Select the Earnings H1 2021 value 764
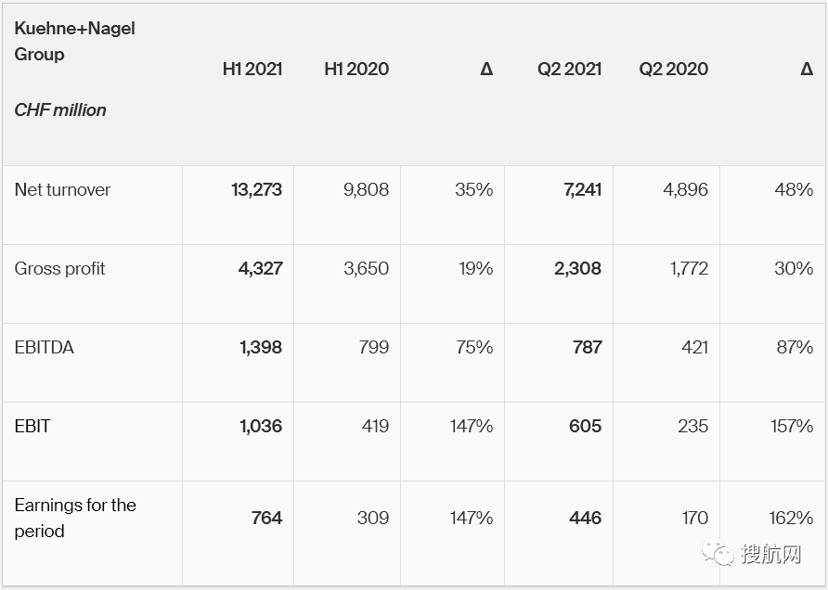 [266, 518]
